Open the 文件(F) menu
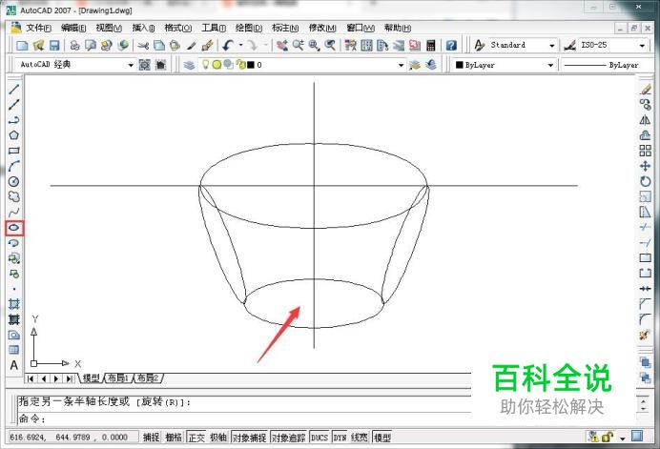Image resolution: width=660 pixels, height=449 pixels. (x=38, y=28)
